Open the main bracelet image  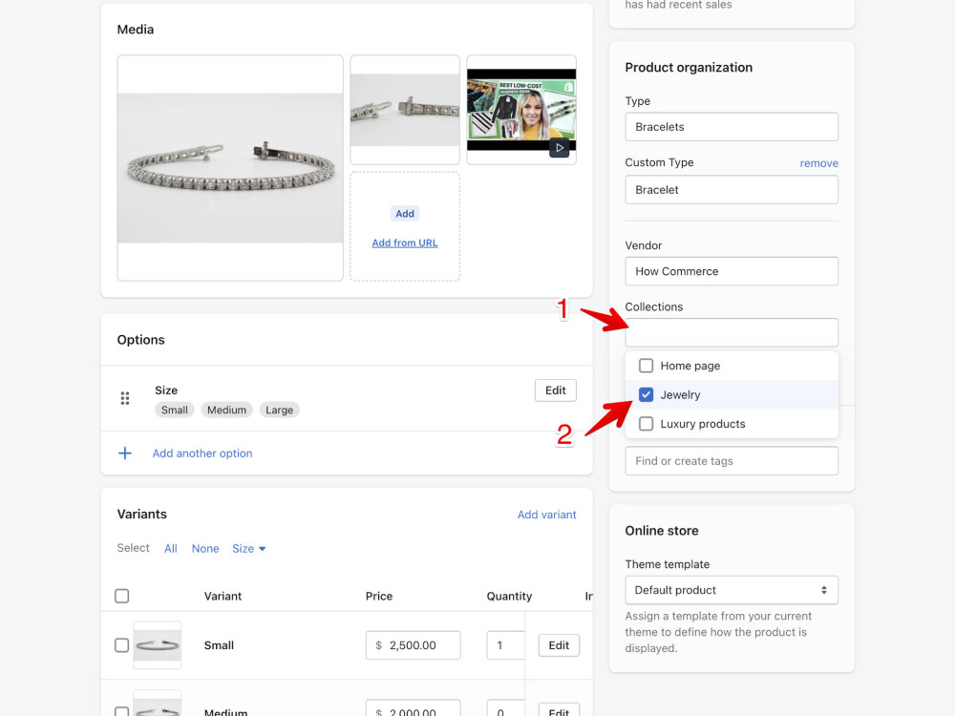tap(230, 168)
